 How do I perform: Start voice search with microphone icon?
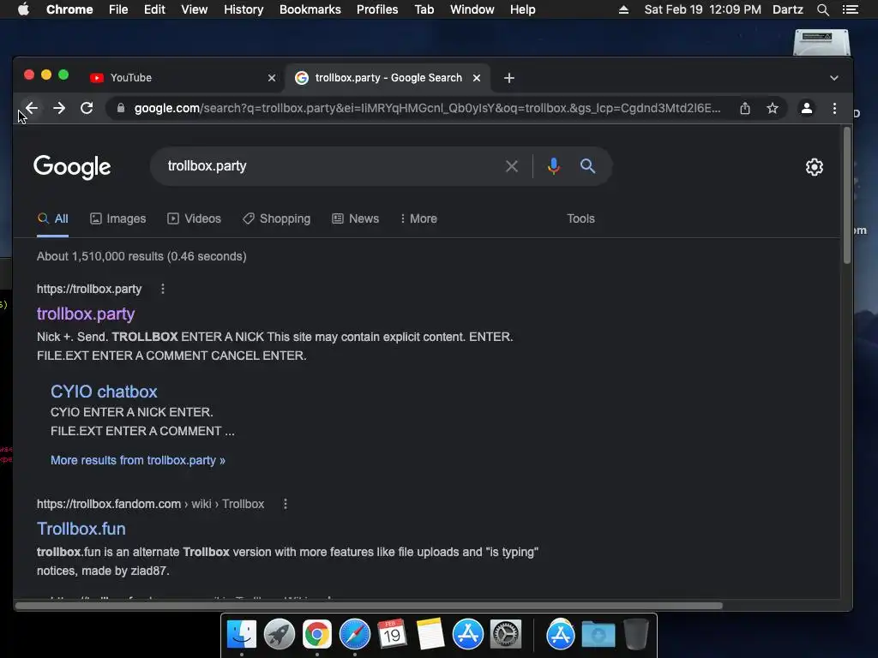click(x=553, y=166)
